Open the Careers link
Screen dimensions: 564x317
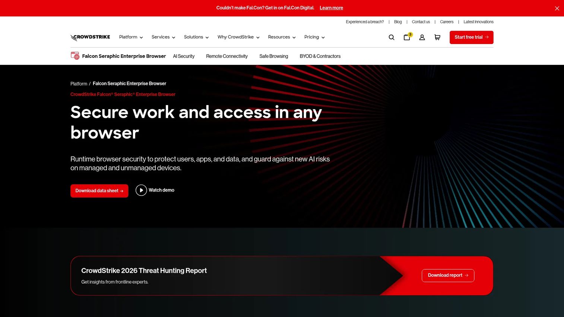(x=447, y=22)
